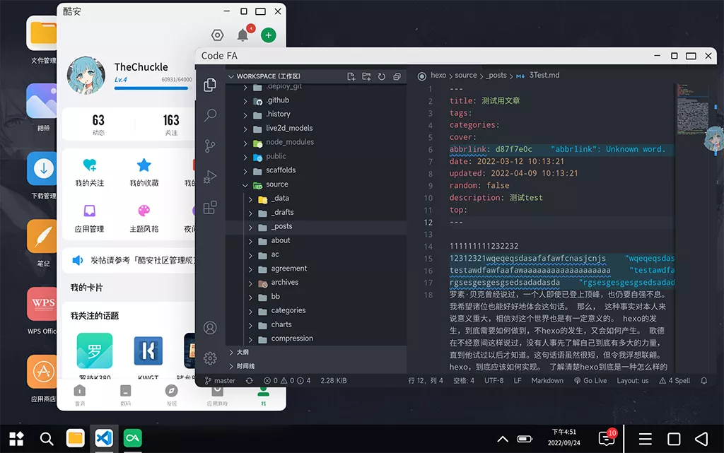Synchronize changes in the status bar
This screenshot has height=453, width=724.
250,381
